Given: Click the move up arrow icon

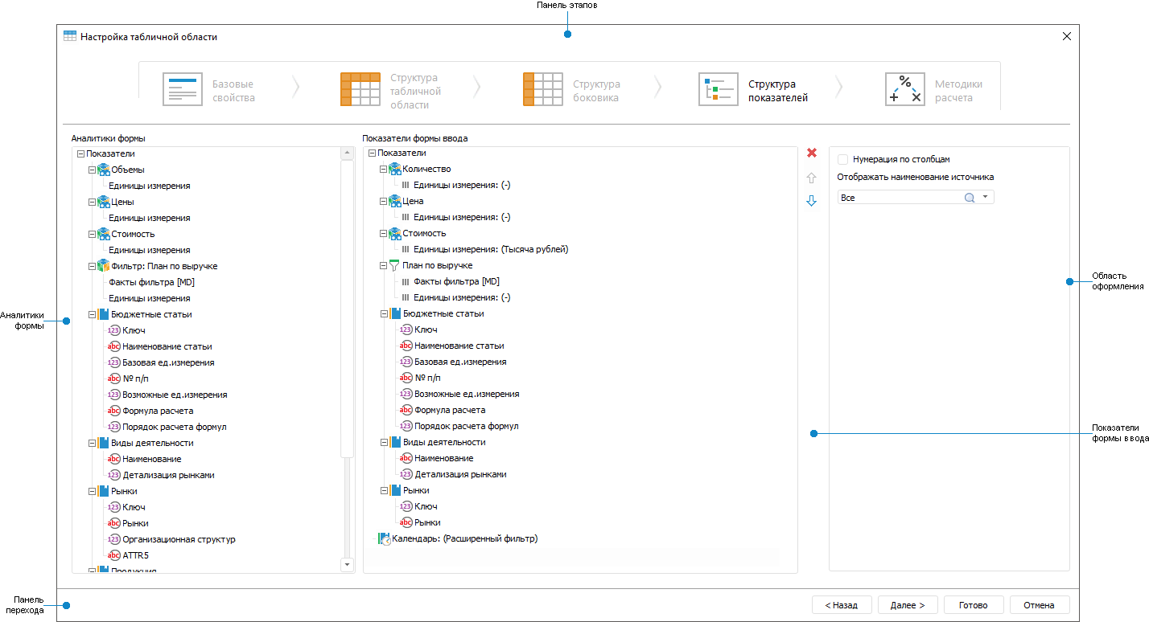Looking at the screenshot, I should (811, 178).
